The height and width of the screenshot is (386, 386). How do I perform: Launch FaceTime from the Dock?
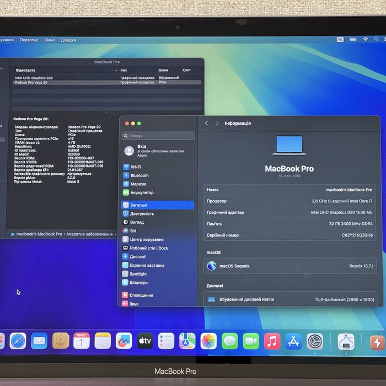pyautogui.click(x=251, y=341)
